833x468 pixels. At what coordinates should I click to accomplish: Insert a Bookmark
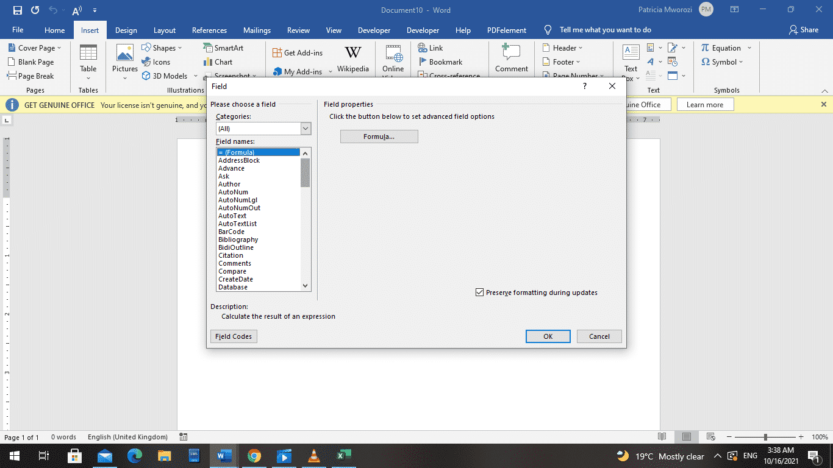point(440,62)
